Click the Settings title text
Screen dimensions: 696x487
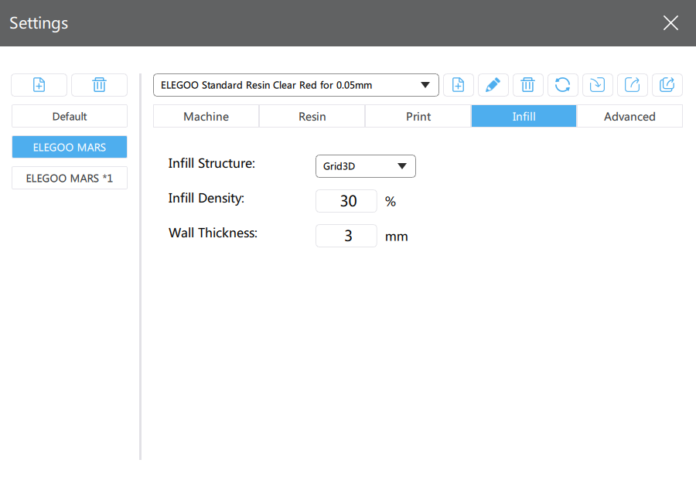(x=39, y=23)
